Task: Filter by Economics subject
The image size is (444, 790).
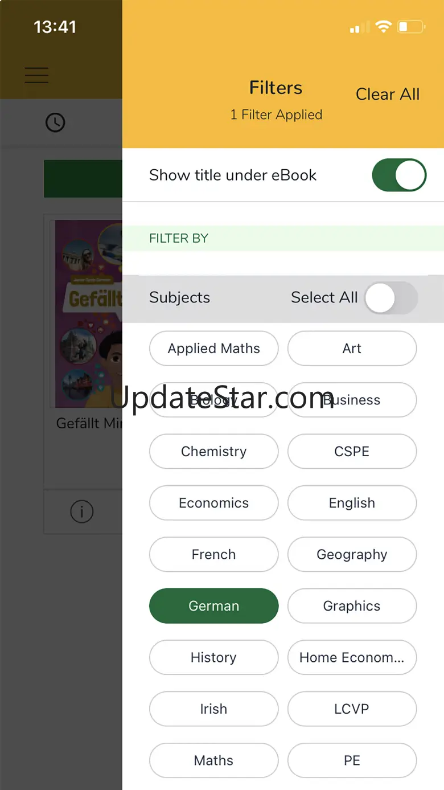Action: (x=213, y=503)
